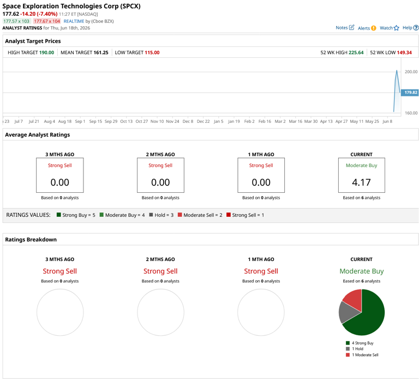Click the Moderate Buy ratings value swatch
This screenshot has height=379, width=419.
click(x=101, y=215)
